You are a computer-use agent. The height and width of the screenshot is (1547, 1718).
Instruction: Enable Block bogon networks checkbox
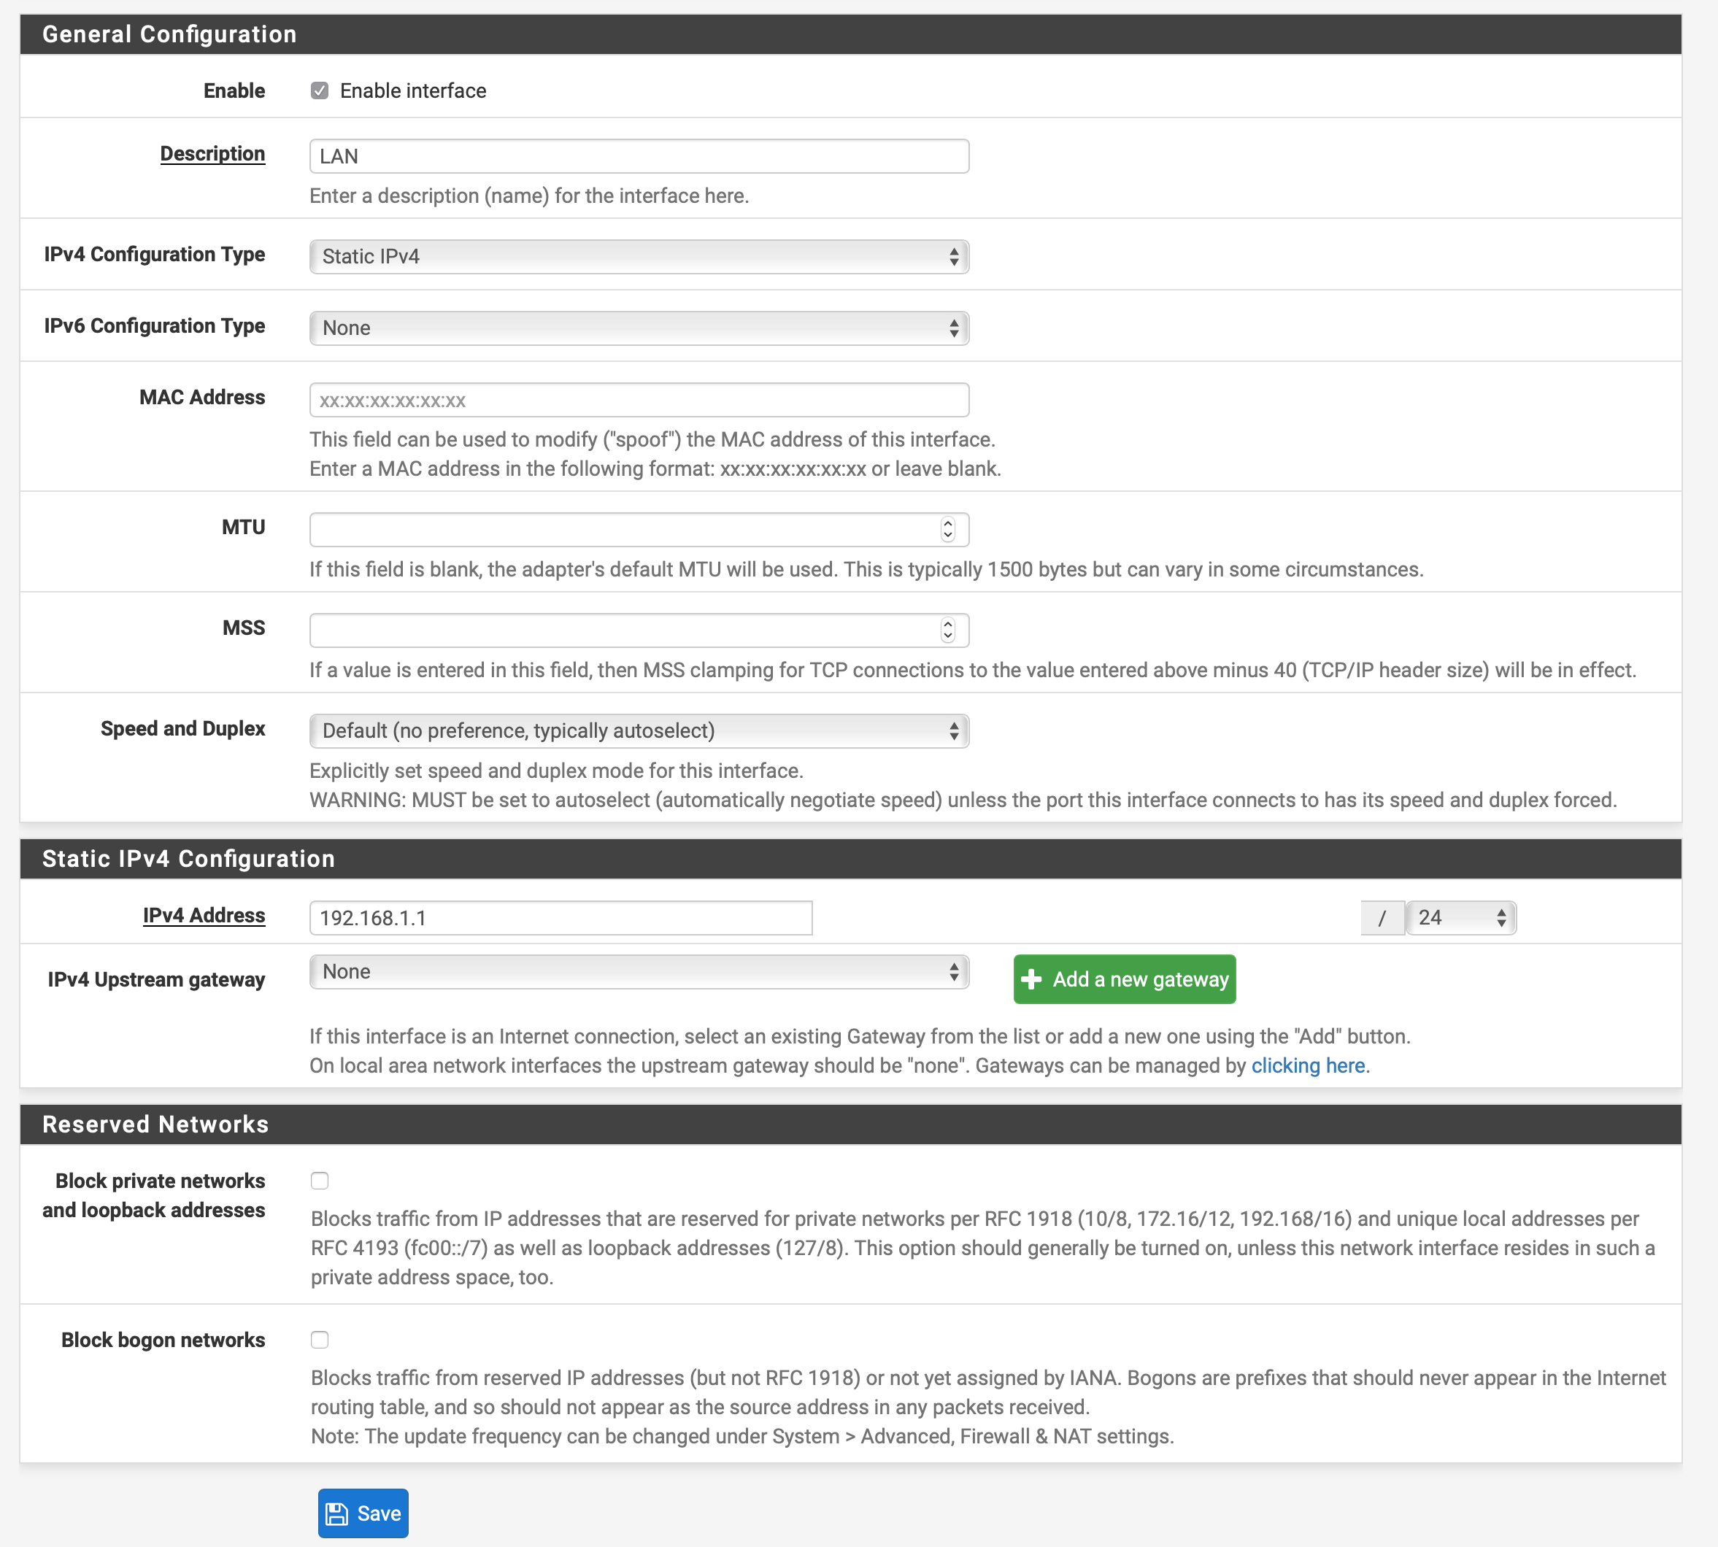click(x=320, y=1340)
